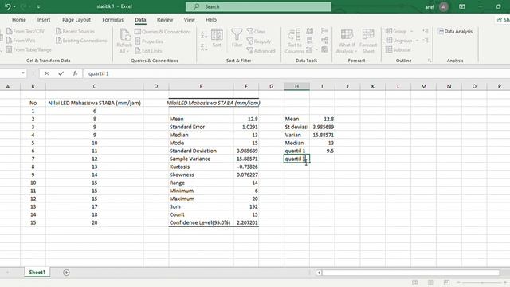Open the Name Box dropdown arrow

pyautogui.click(x=23, y=73)
